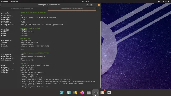Click the green '16GB' memory line
The height and width of the screenshot is (96, 171).
tap(22, 49)
